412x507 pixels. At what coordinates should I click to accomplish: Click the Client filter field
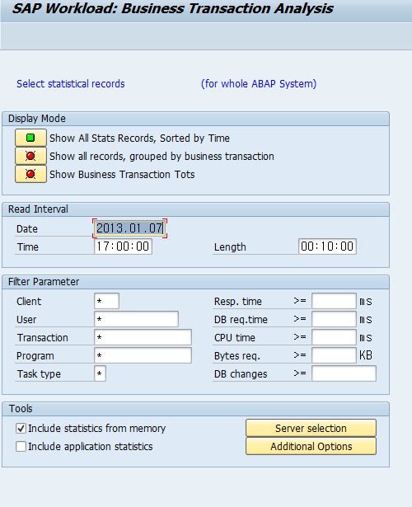106,301
